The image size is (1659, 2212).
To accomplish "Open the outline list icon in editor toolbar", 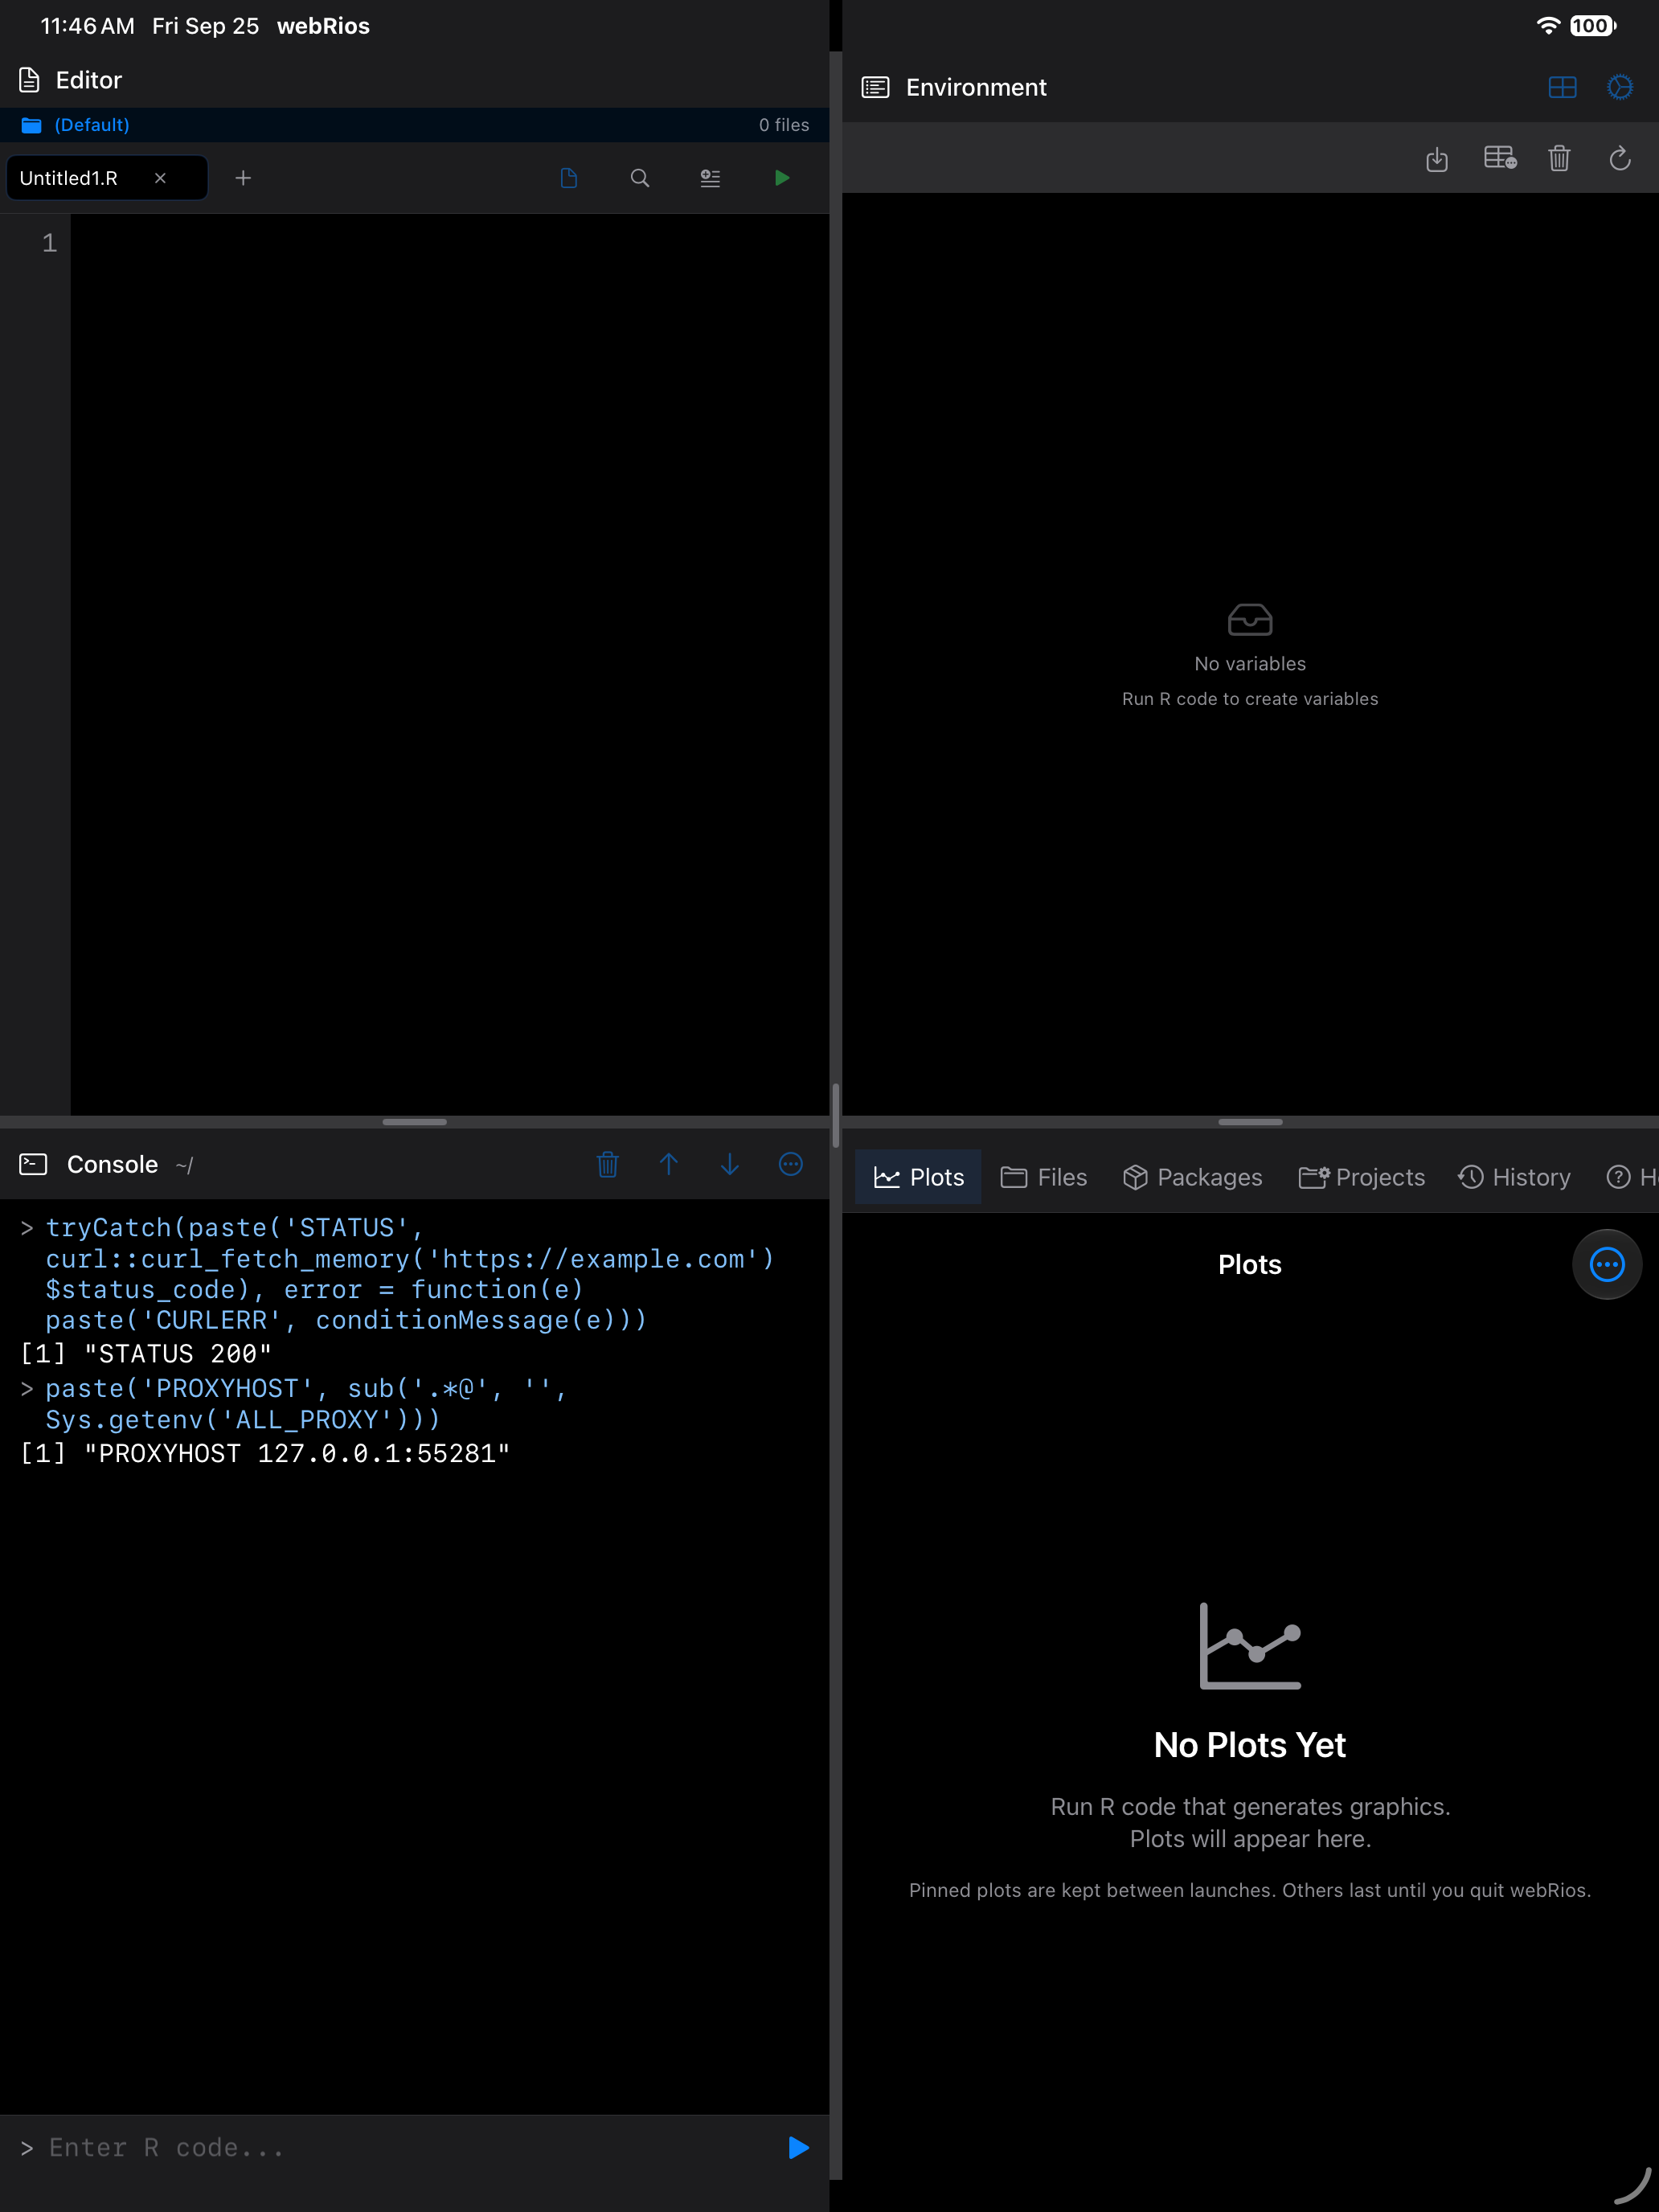I will coord(710,178).
